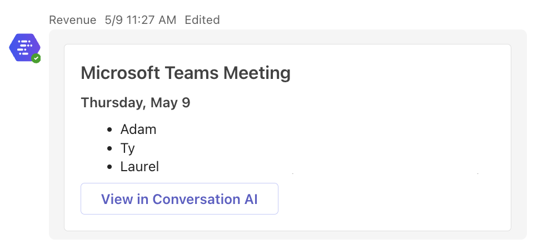Open View in Conversation AI
Image resolution: width=538 pixels, height=249 pixels.
click(179, 199)
